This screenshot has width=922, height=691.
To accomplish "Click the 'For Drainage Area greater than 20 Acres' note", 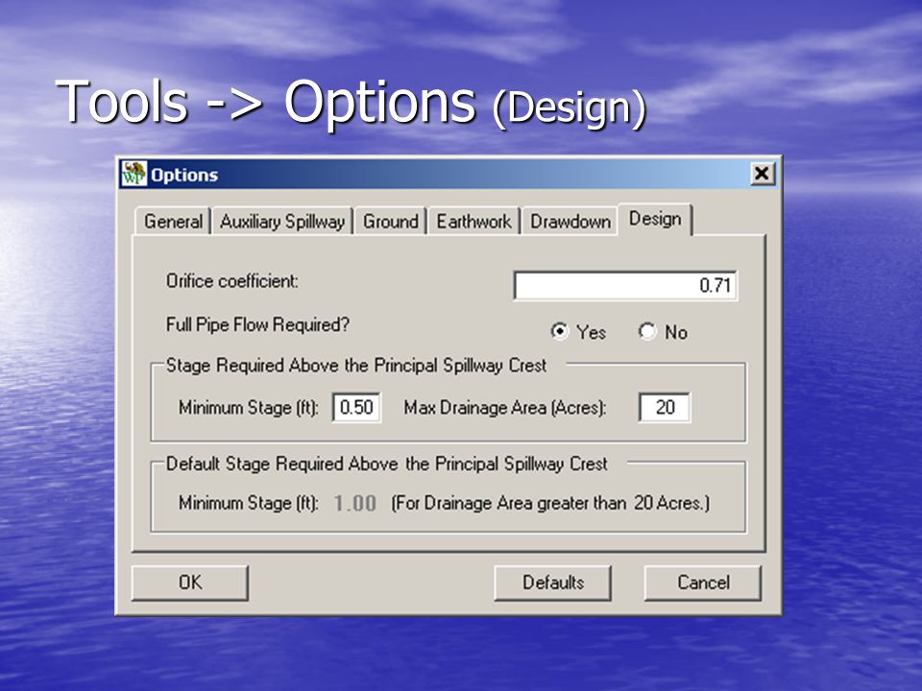I will point(550,504).
